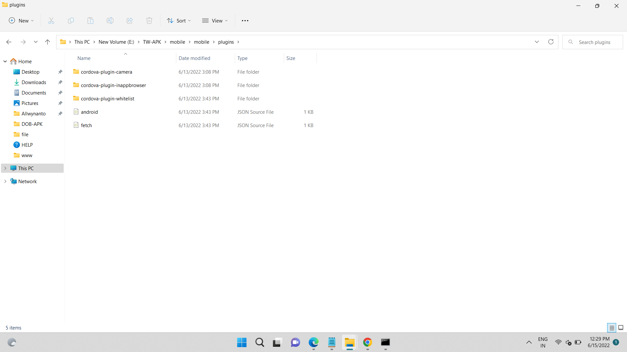
Task: Open the Sort dropdown menu
Action: 179,21
